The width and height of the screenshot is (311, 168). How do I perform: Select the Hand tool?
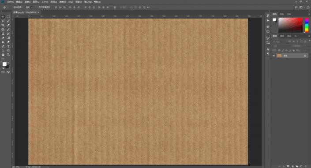[x=3, y=55]
